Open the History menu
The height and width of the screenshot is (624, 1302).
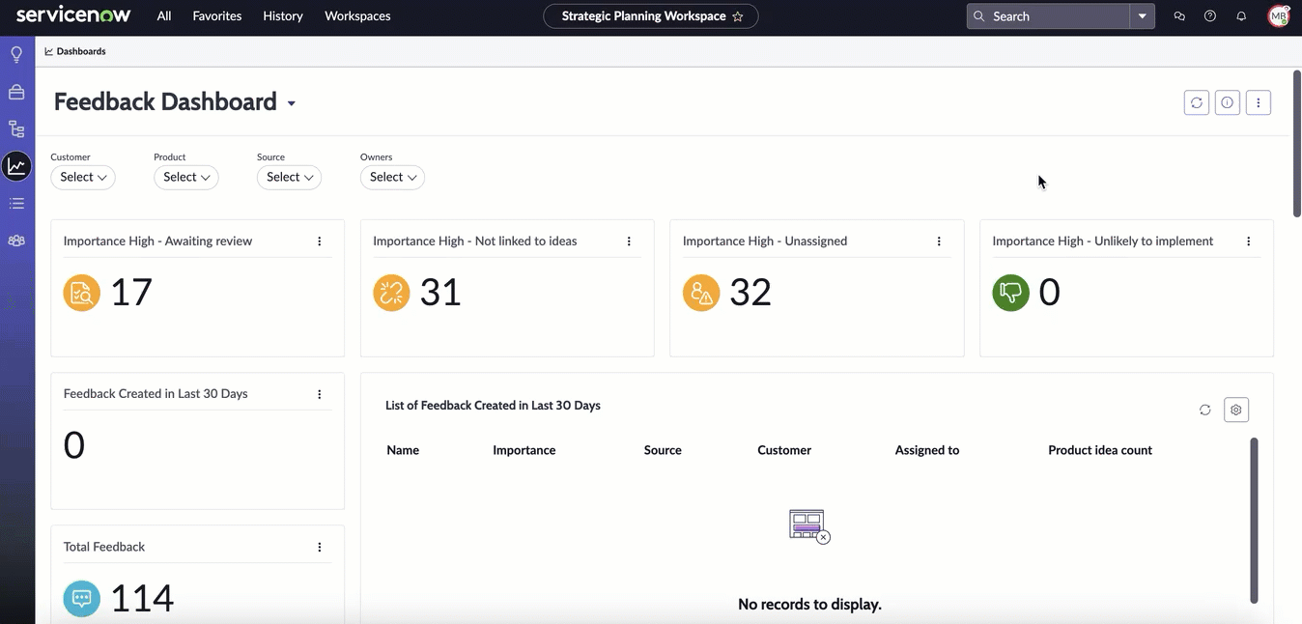pyautogui.click(x=283, y=16)
